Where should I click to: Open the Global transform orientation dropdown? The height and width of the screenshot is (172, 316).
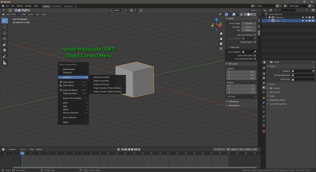pos(116,10)
